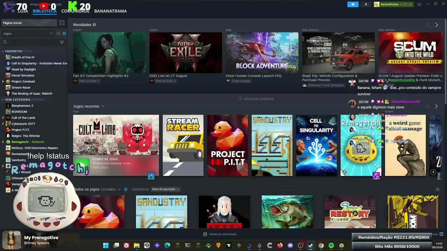447x251 pixels.
Task: Click the next arrow in Jogos recentes
Action: tap(437, 106)
